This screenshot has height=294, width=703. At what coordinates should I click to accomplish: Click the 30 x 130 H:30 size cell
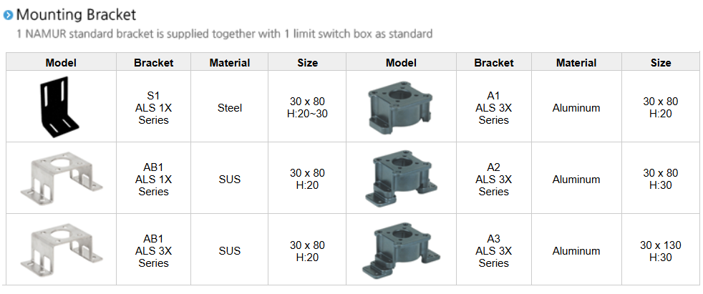(660, 251)
